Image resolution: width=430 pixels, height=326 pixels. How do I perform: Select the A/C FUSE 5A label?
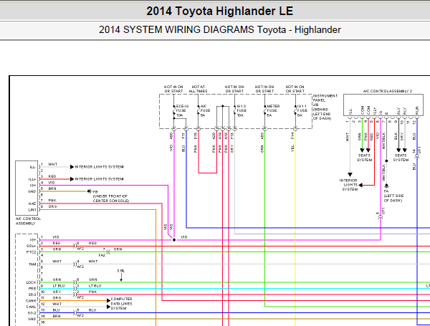pyautogui.click(x=205, y=110)
